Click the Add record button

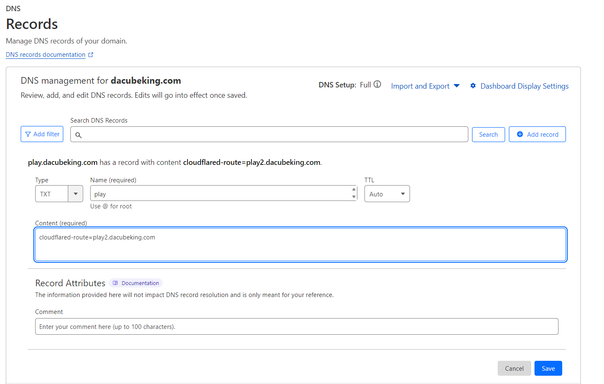click(x=537, y=134)
